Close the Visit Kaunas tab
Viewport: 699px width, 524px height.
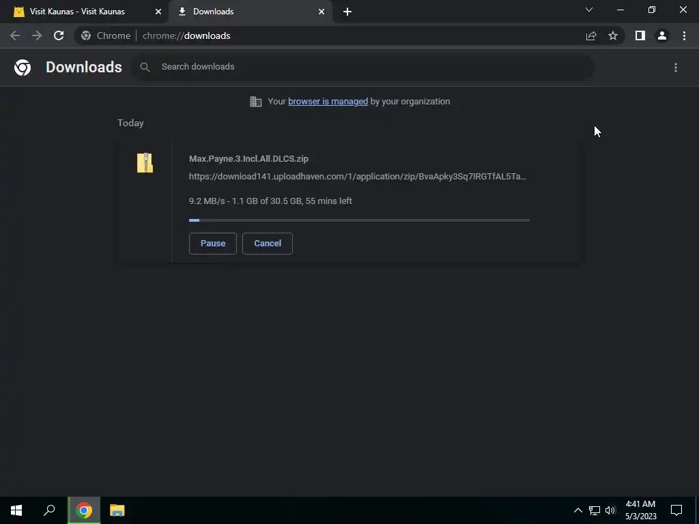[158, 12]
